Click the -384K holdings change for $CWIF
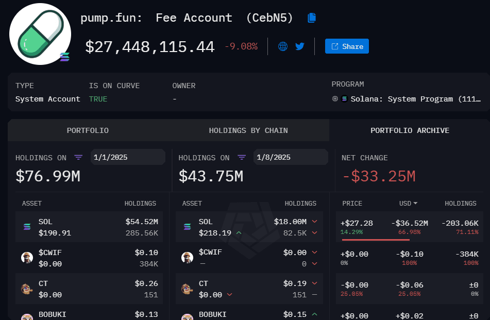490x320 pixels. (467, 254)
